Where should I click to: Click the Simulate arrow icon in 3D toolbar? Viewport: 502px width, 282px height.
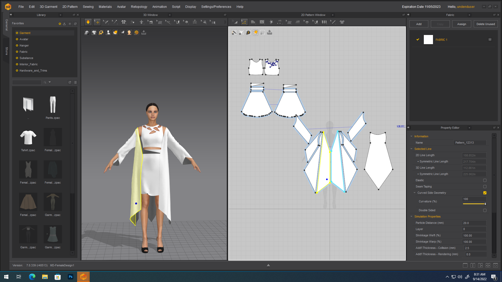pyautogui.click(x=88, y=22)
